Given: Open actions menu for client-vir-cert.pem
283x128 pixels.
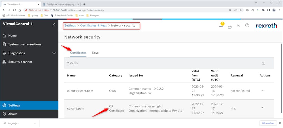Looking at the screenshot, I should pos(262,90).
